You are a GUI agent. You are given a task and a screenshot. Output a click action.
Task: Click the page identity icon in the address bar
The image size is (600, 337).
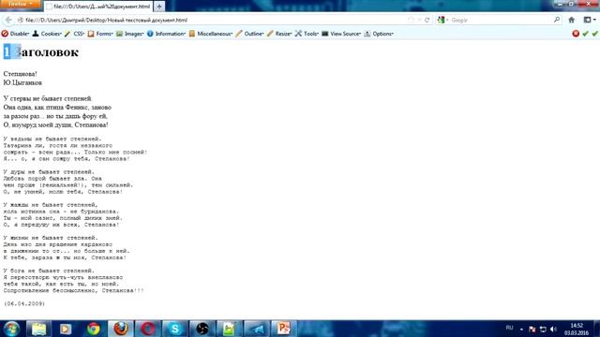pos(21,20)
